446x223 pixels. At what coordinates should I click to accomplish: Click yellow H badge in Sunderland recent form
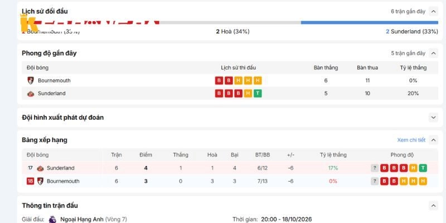248,94
